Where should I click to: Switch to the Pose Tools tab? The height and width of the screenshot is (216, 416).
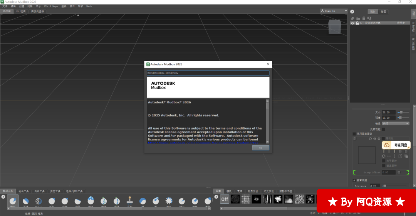[55, 191]
